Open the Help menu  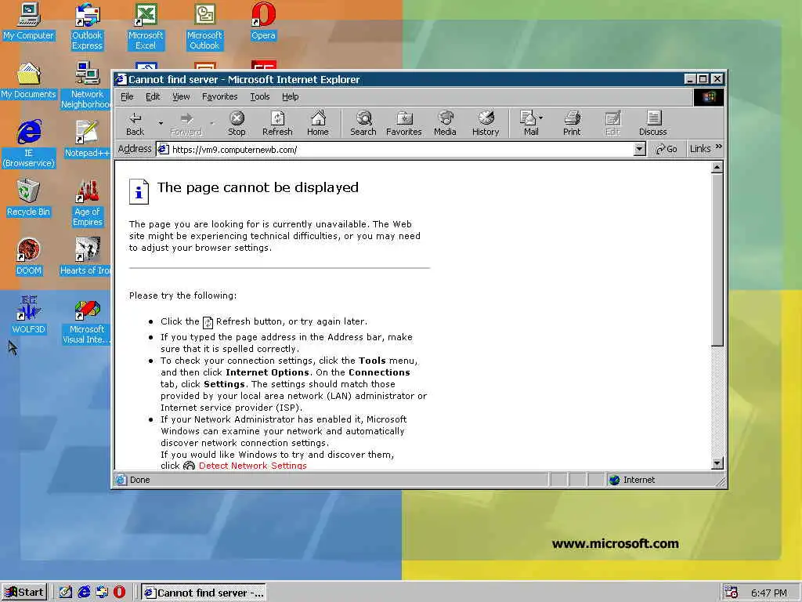pos(290,96)
